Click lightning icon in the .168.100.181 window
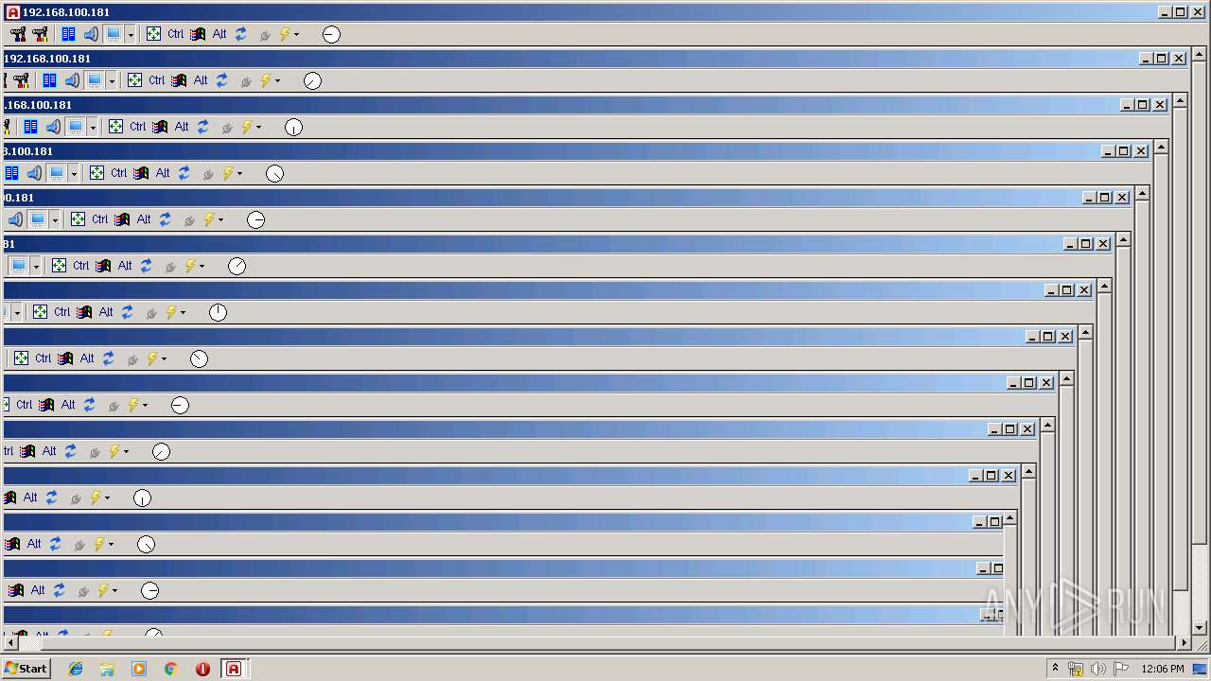 pyautogui.click(x=246, y=127)
